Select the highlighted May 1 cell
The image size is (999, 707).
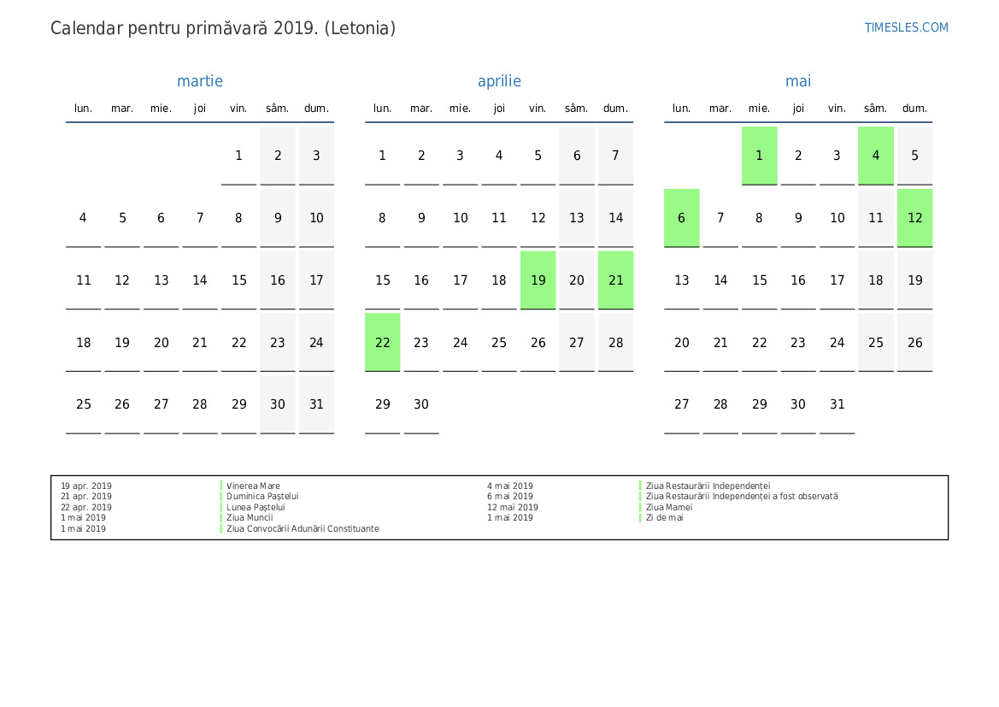[x=759, y=156]
